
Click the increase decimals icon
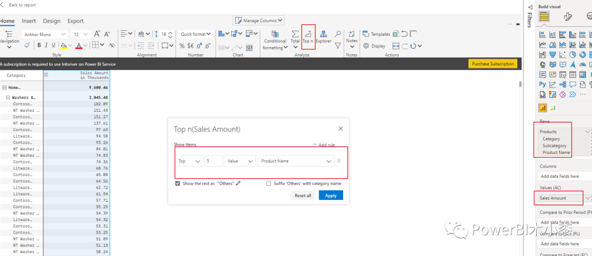click(x=198, y=46)
